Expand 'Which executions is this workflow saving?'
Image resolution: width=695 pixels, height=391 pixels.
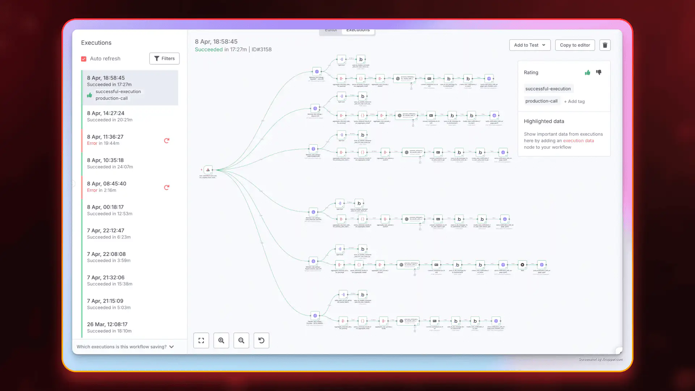[x=171, y=346]
